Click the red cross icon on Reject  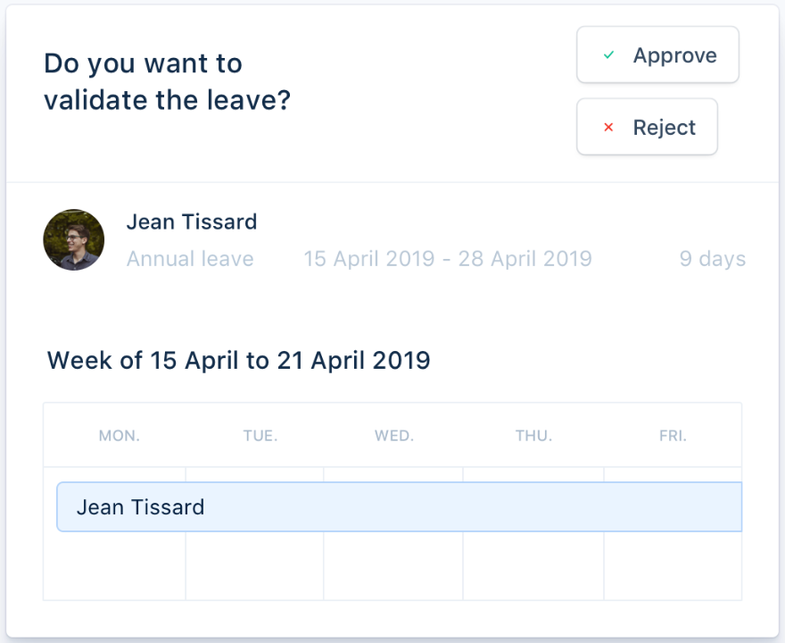[x=609, y=128]
